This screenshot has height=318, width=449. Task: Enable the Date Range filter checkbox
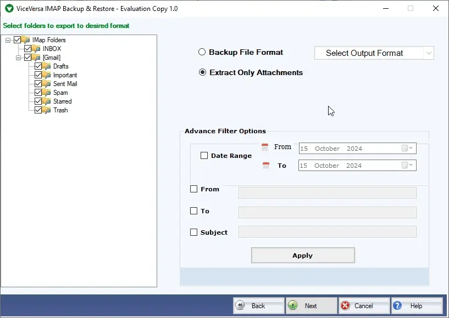pos(204,155)
